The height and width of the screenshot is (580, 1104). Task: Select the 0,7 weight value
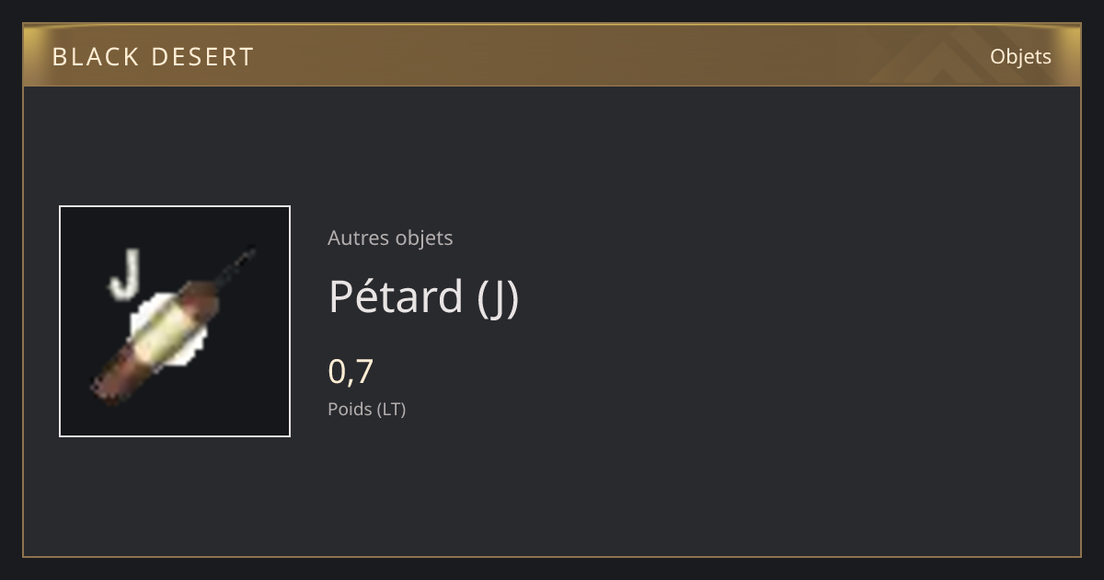point(351,371)
